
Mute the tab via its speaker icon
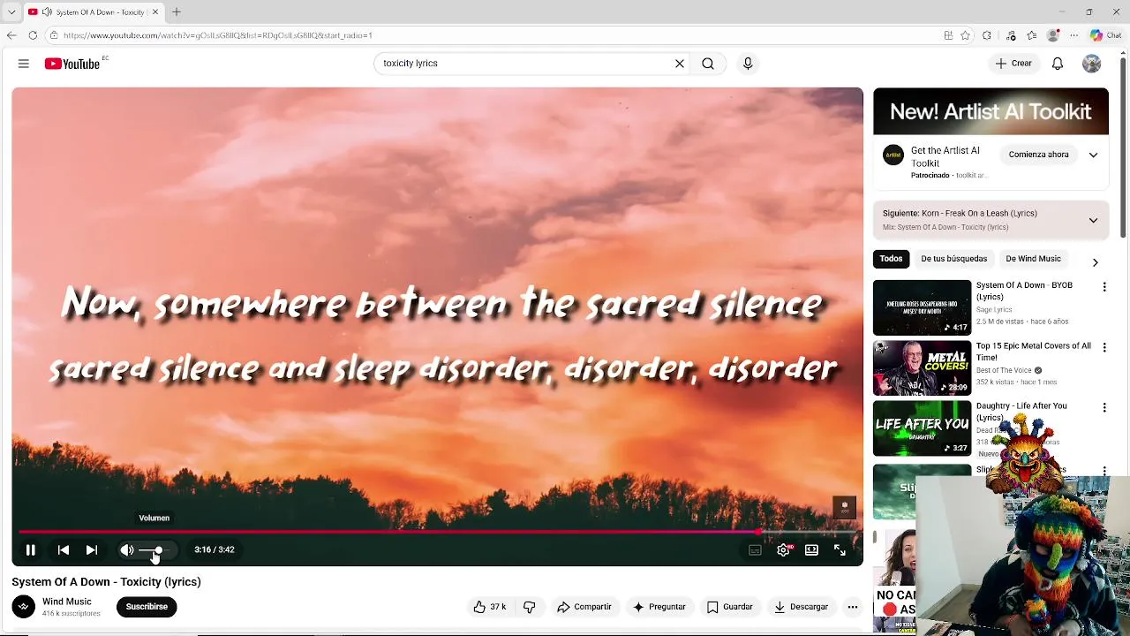[x=47, y=12]
